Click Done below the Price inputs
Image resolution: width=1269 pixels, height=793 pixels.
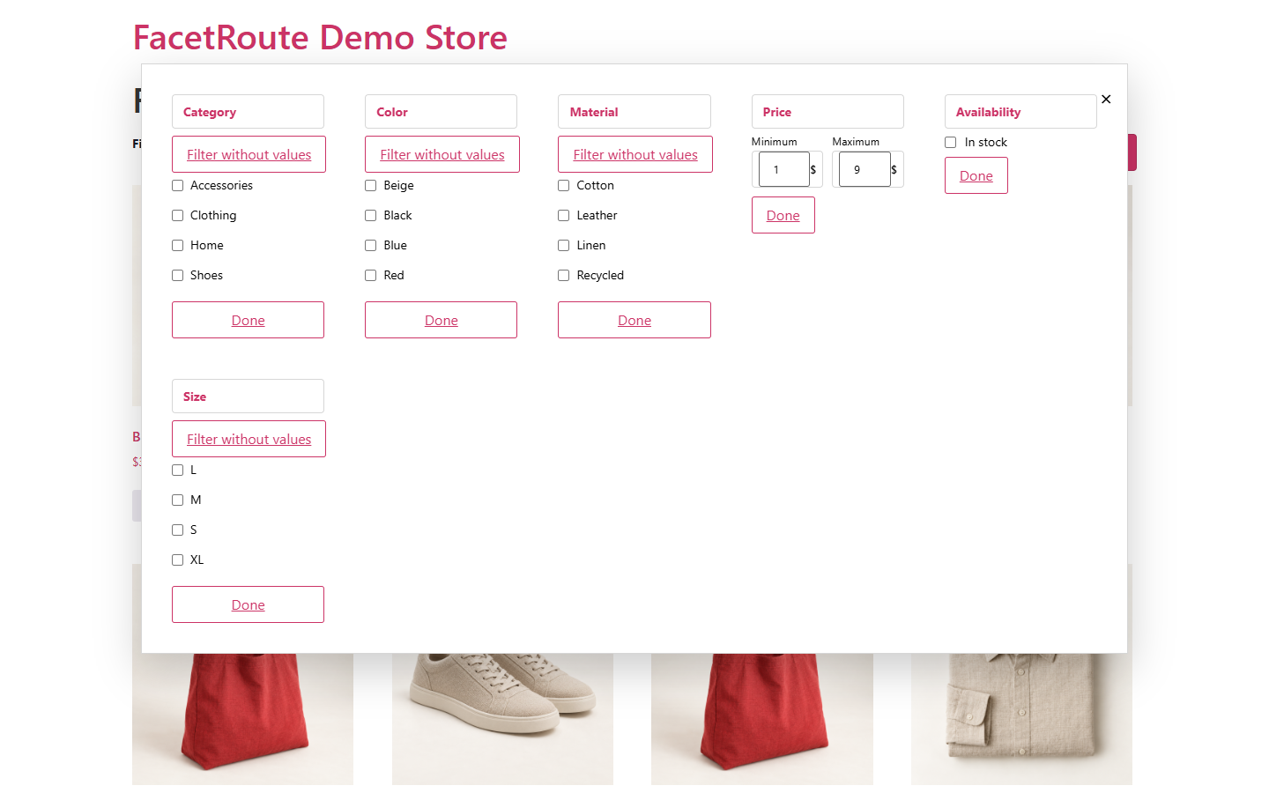click(x=783, y=215)
